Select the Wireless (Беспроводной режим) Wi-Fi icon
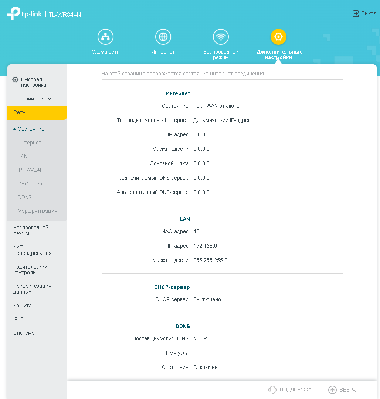Viewport: 380px width, 399px height. coord(221,37)
